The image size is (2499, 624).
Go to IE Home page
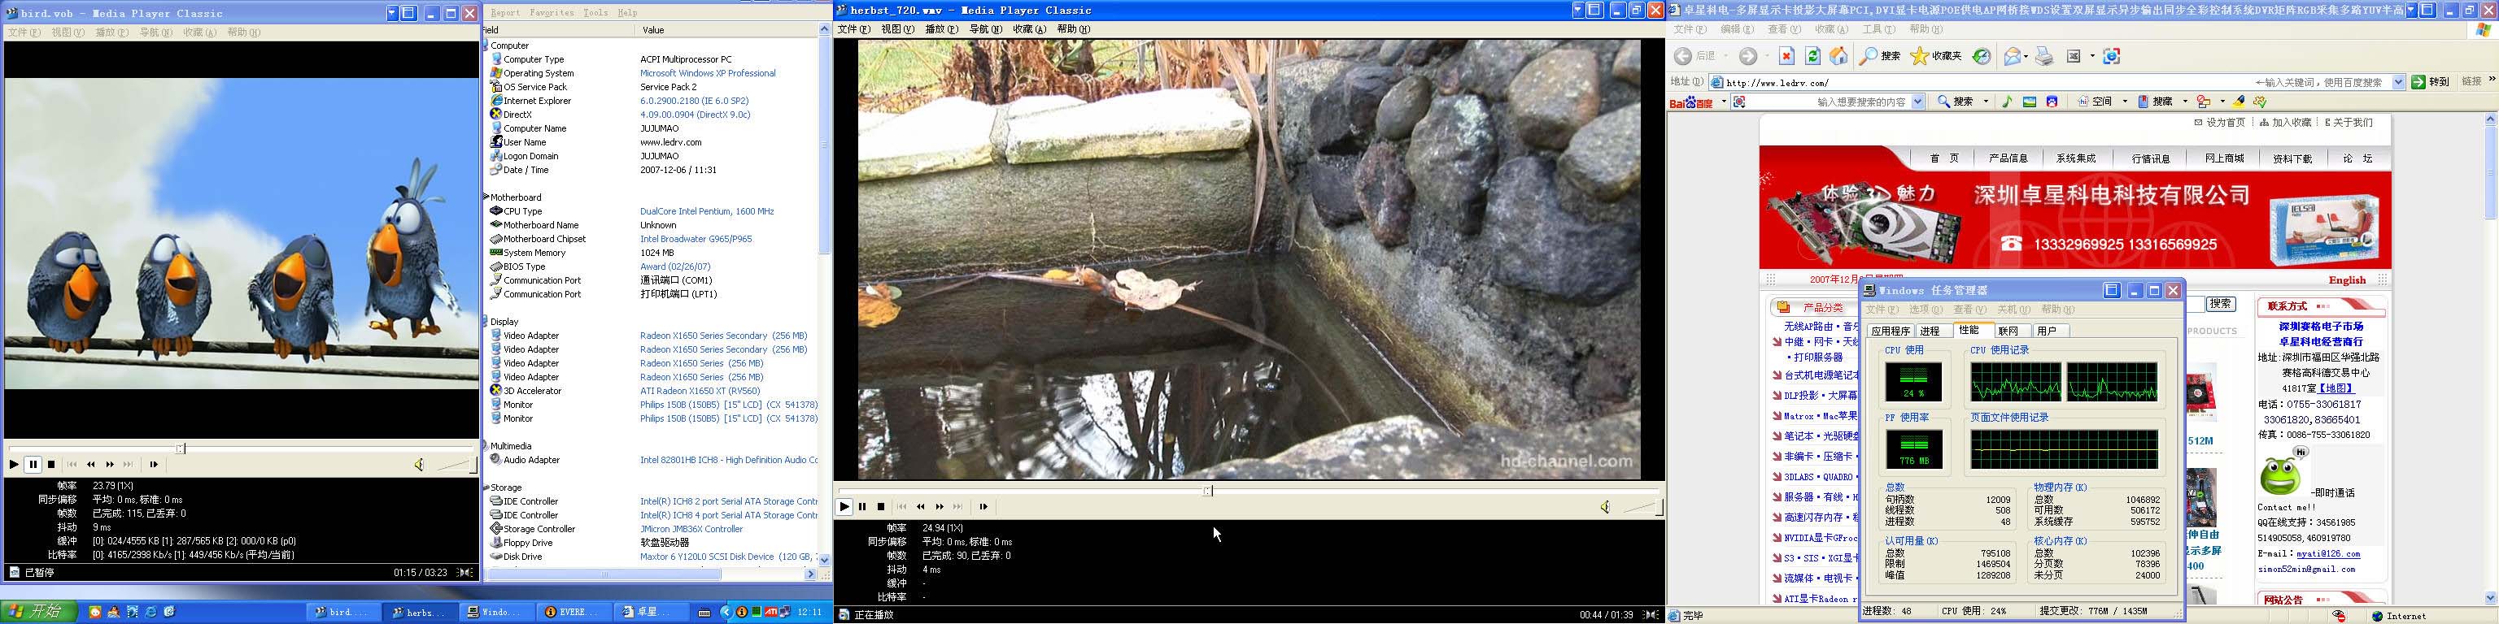[x=1838, y=56]
